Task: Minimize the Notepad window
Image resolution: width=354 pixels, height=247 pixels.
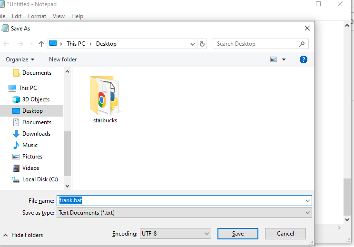Action: [x=297, y=4]
